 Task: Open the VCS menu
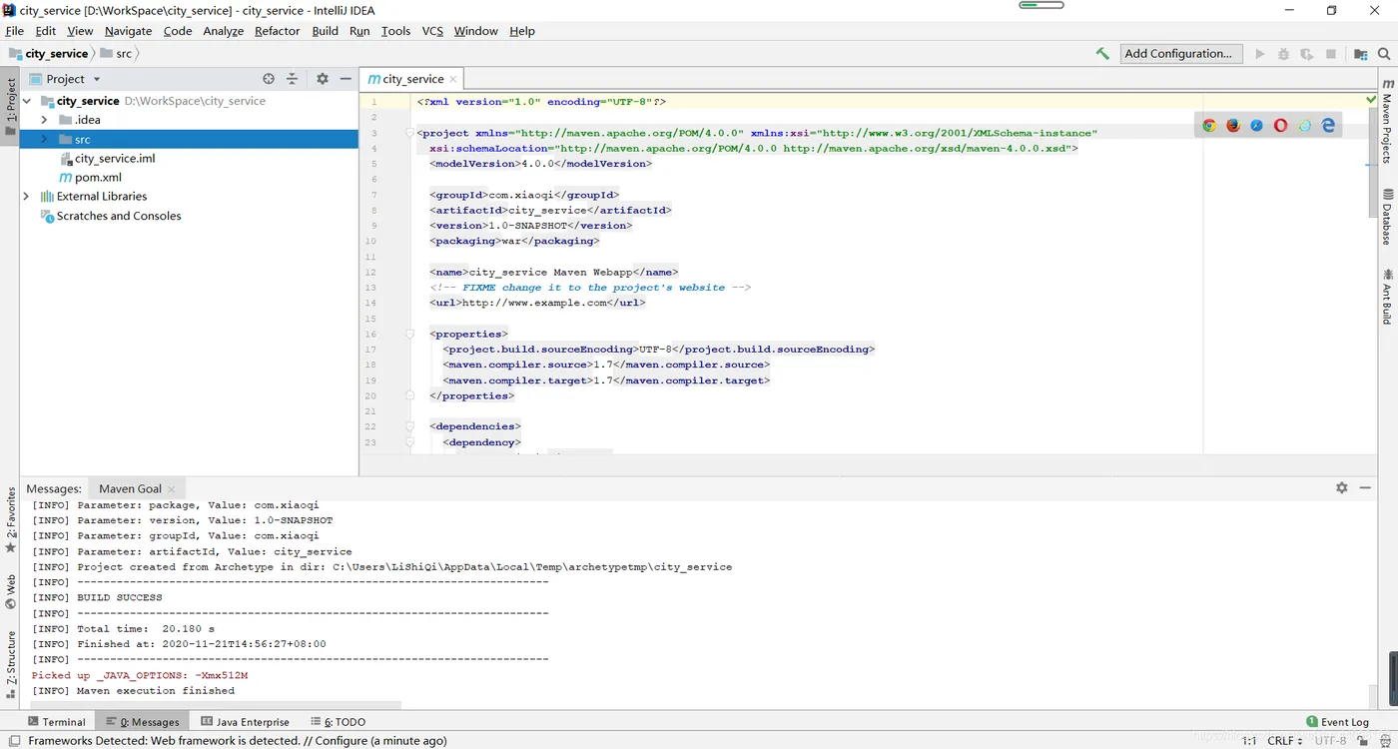(x=432, y=31)
